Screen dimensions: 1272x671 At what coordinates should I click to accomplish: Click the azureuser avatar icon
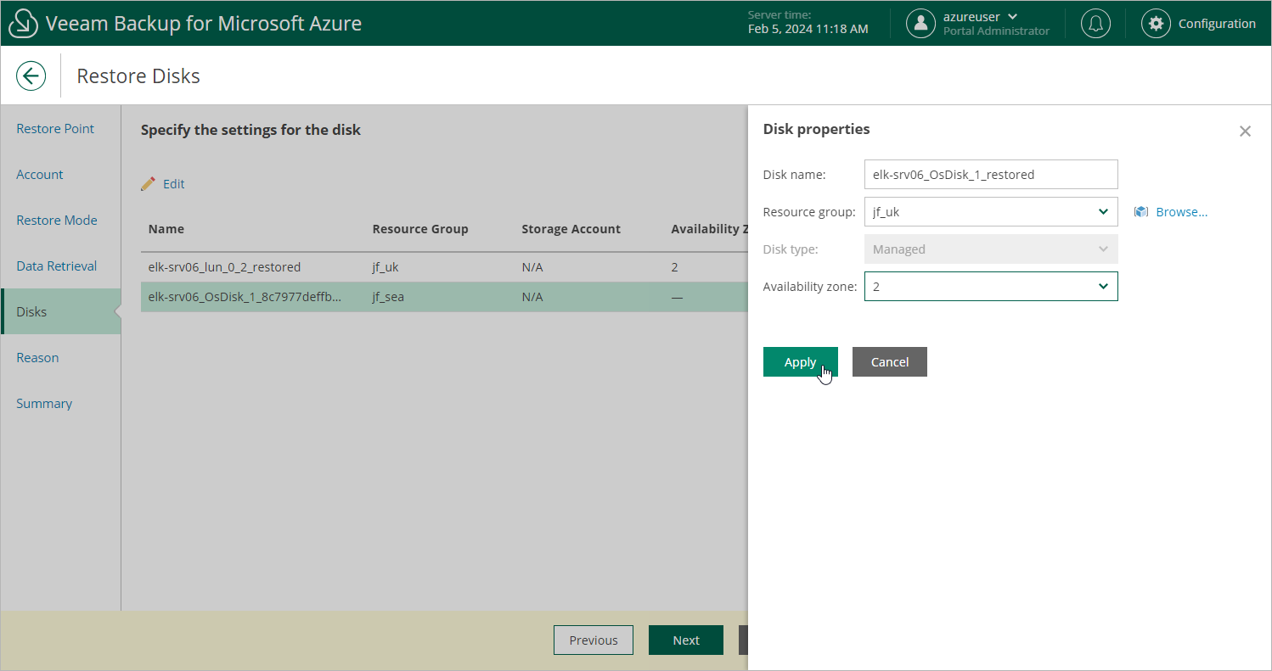pyautogui.click(x=920, y=23)
